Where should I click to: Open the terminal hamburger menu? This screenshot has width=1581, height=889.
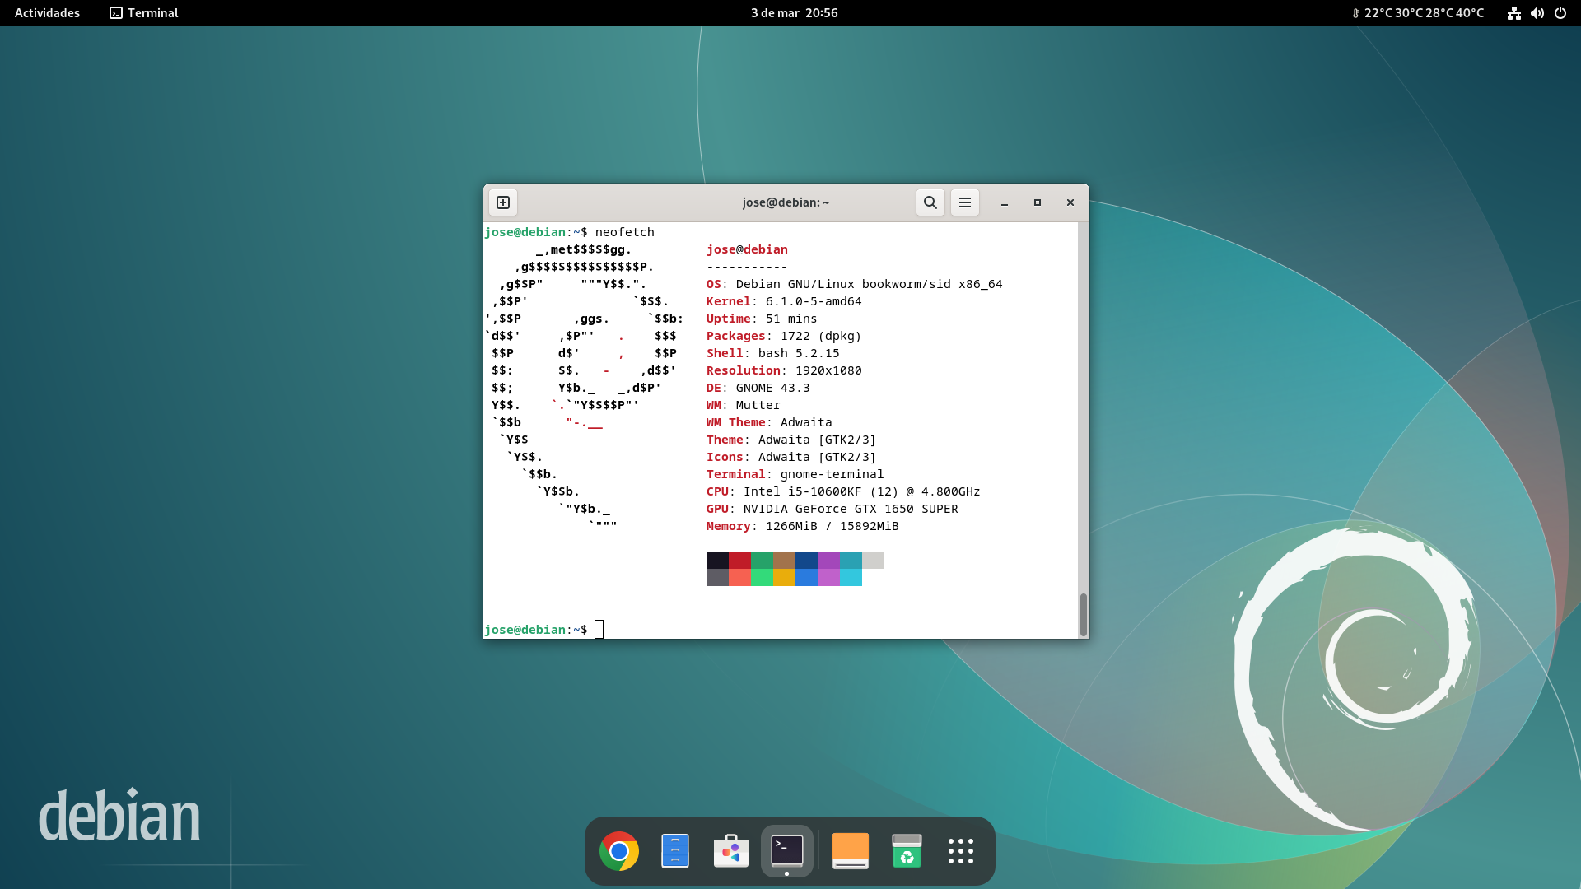[965, 202]
